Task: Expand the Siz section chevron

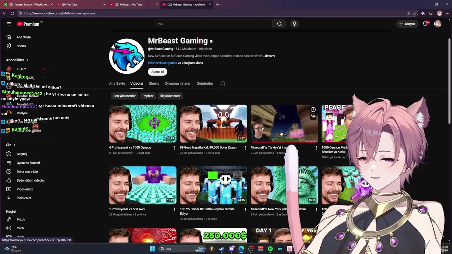Action: point(14,145)
